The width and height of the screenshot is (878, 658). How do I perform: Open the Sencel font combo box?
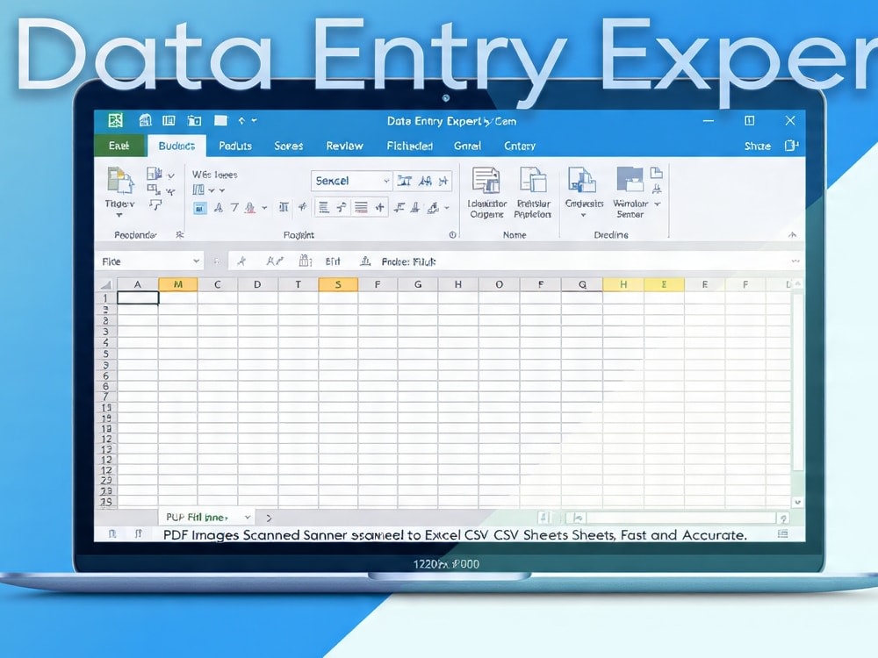pos(351,181)
